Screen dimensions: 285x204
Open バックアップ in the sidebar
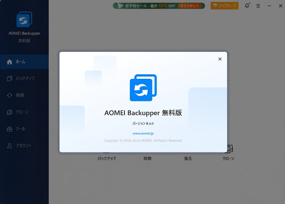tap(24, 78)
